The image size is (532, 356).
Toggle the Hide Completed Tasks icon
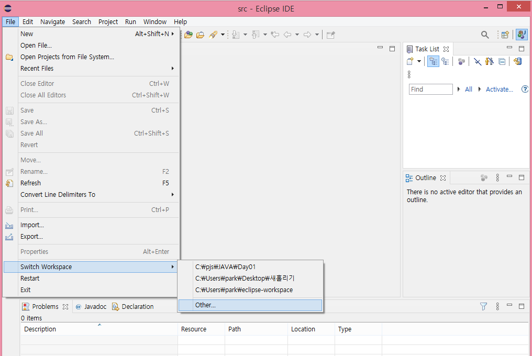(x=478, y=62)
